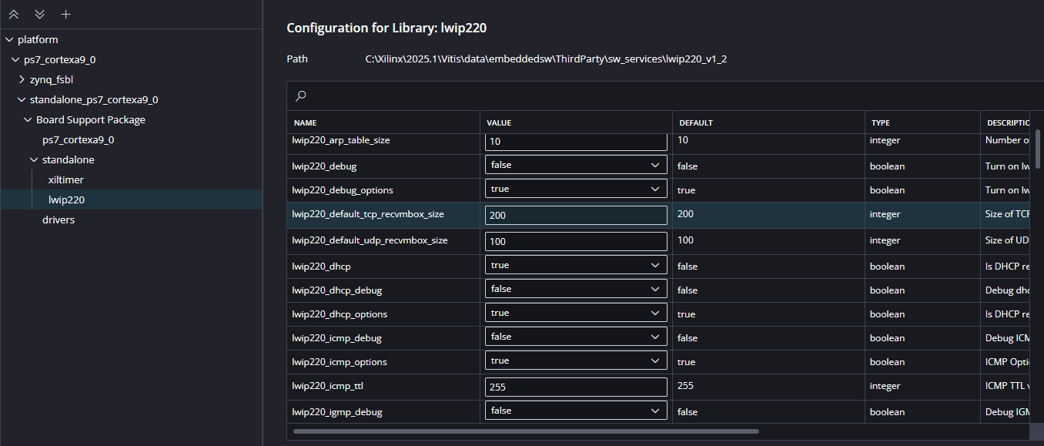Click the lwip220_arp_table_size value field
The width and height of the screenshot is (1044, 446).
tap(576, 142)
